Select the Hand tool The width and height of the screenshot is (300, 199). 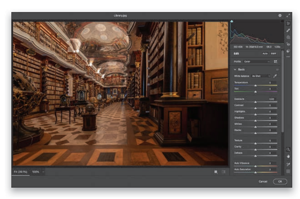pos(288,156)
